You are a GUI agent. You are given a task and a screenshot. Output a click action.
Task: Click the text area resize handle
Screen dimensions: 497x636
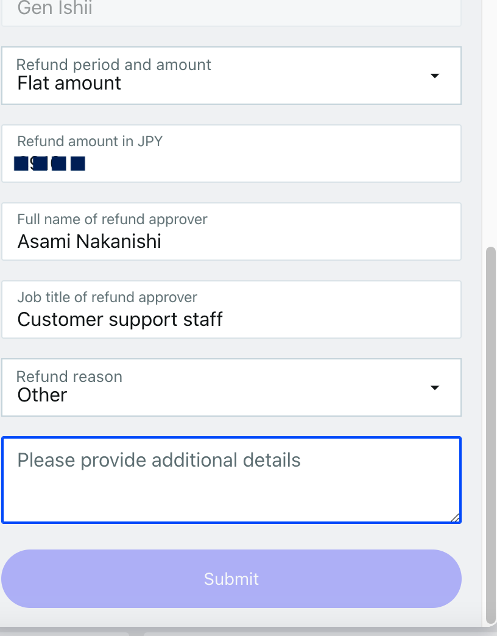tap(455, 518)
